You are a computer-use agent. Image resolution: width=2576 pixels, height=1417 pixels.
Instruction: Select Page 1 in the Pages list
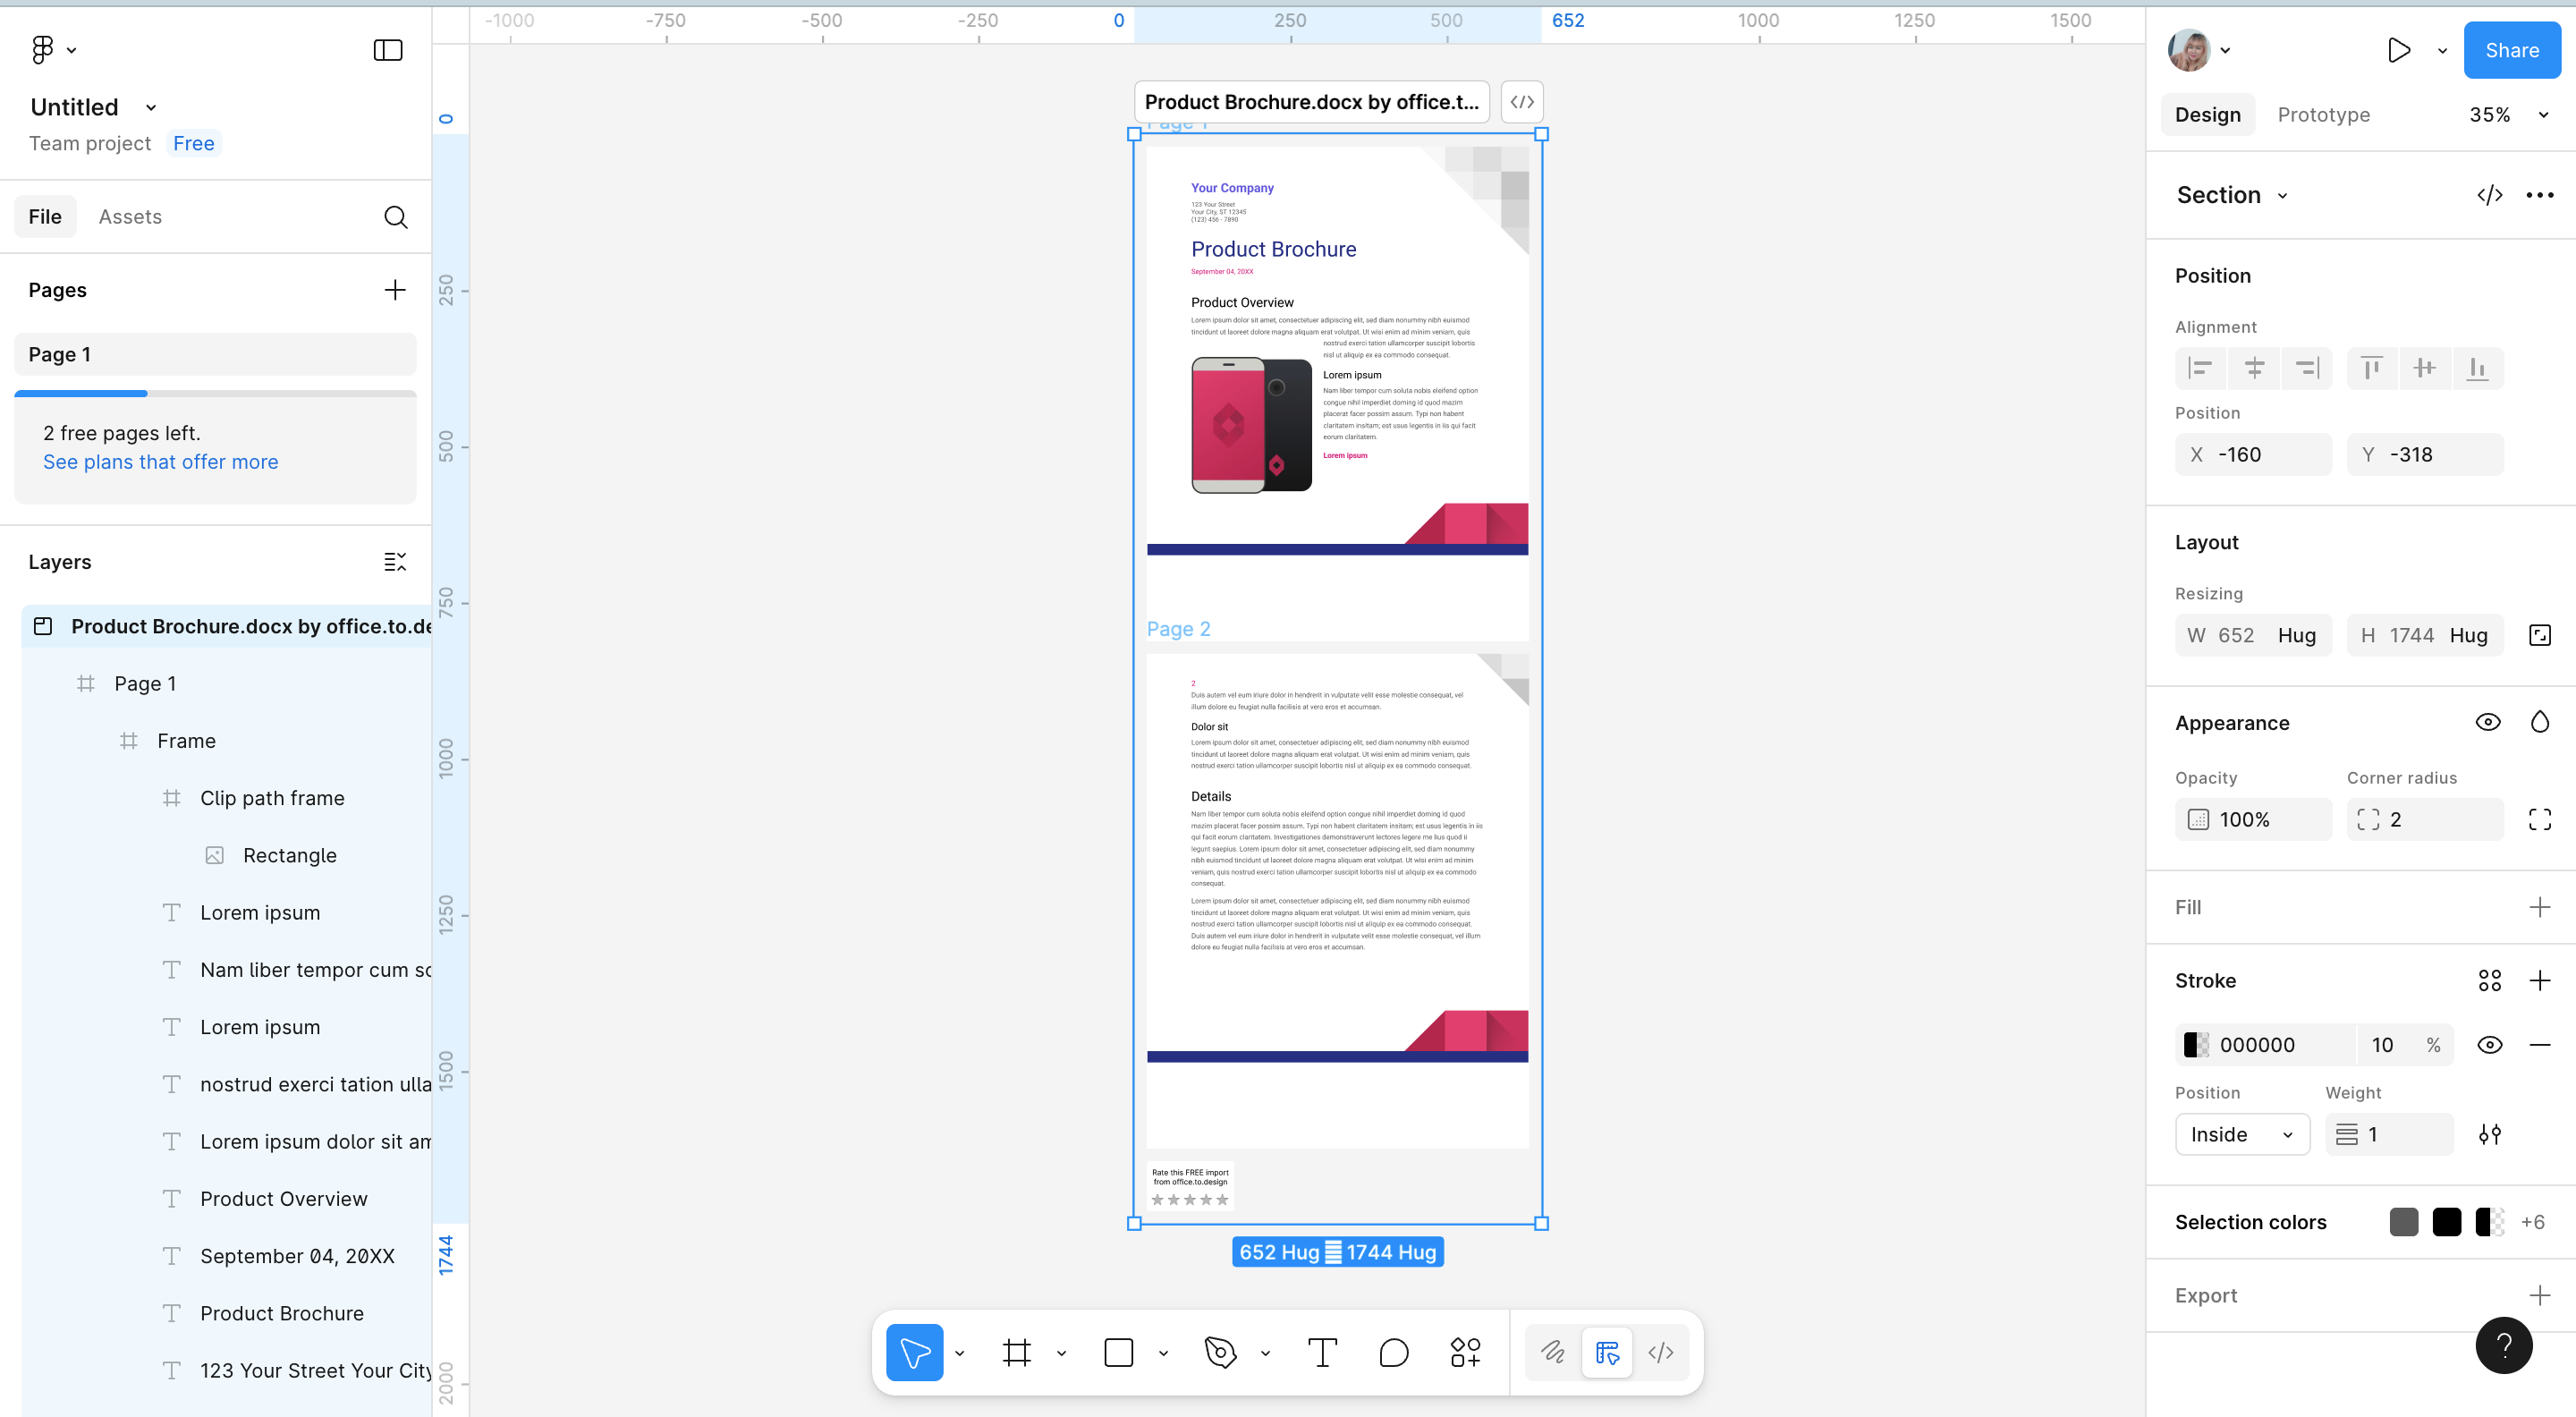point(215,354)
